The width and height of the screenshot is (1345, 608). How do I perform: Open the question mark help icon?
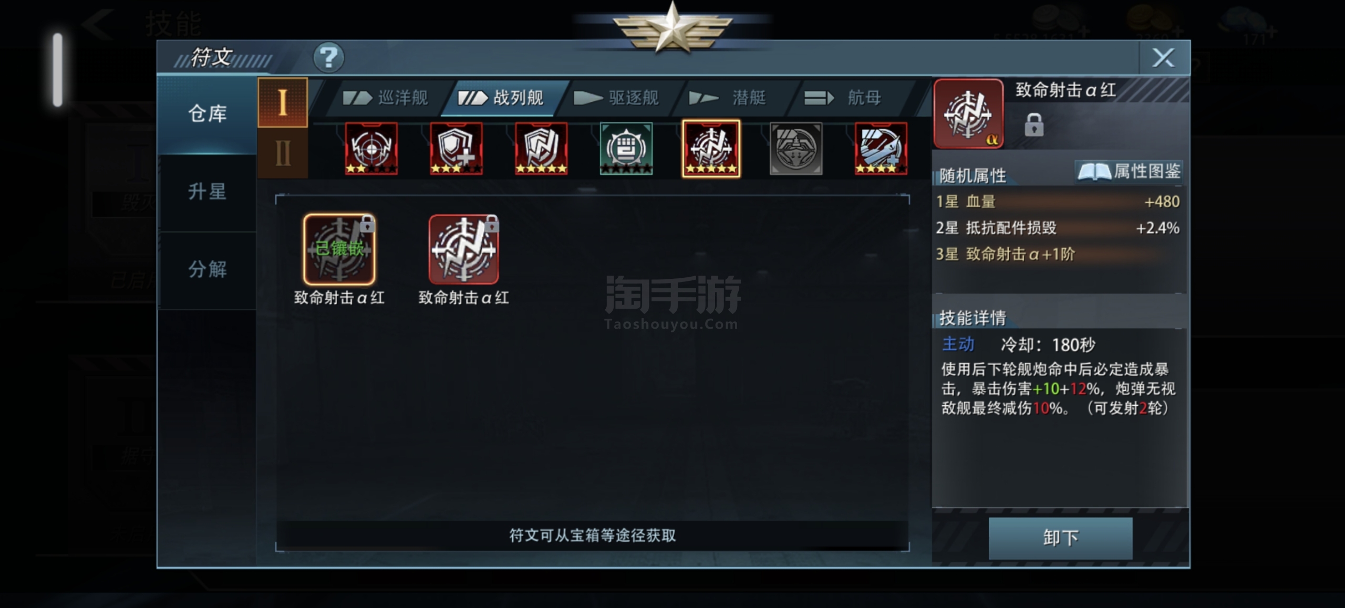328,57
